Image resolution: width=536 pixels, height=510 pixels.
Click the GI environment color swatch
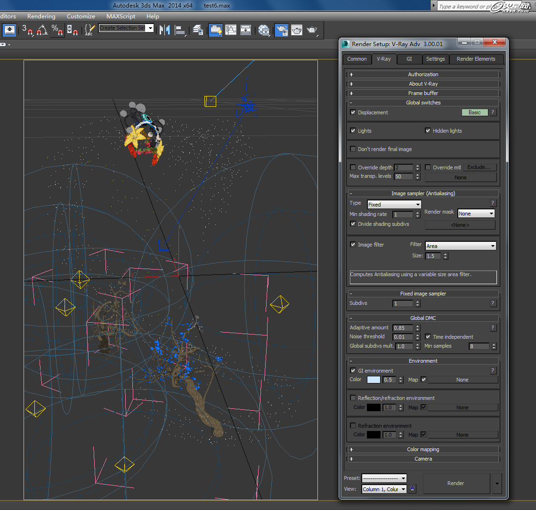point(374,380)
